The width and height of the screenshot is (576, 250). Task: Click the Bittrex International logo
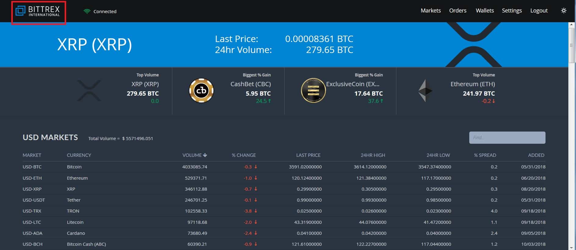click(38, 11)
